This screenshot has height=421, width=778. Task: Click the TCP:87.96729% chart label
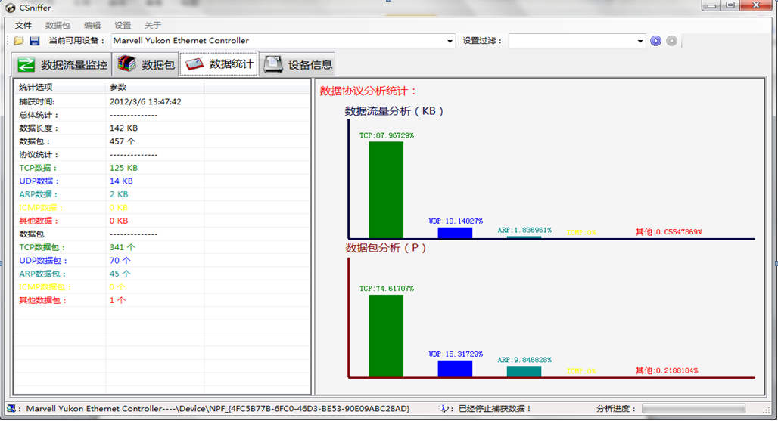click(387, 135)
